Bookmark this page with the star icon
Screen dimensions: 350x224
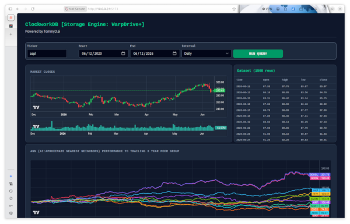click(234, 9)
